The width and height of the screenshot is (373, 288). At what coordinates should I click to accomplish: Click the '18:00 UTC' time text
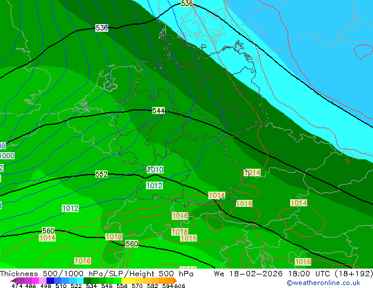click(309, 274)
